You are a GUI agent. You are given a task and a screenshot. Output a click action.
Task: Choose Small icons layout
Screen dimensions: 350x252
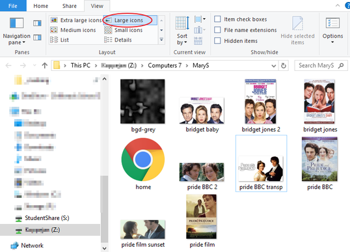click(124, 30)
